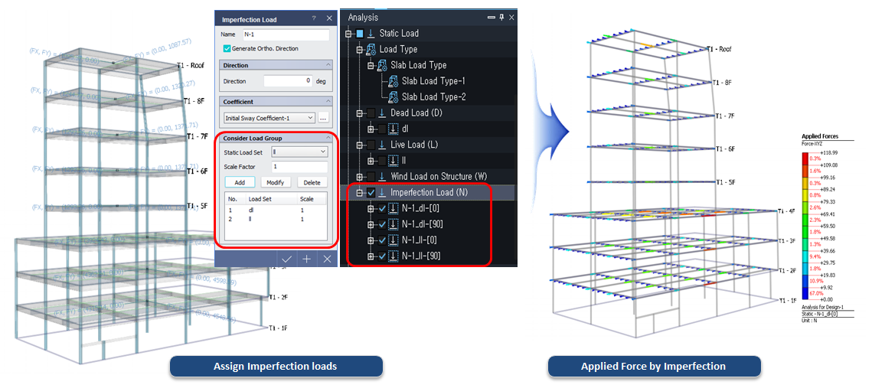Click the Slab Load Type-2 icon
872x385 pixels.
click(x=394, y=97)
